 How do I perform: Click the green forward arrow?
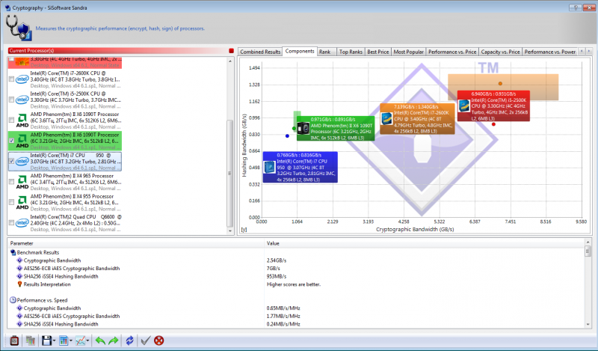click(x=114, y=341)
